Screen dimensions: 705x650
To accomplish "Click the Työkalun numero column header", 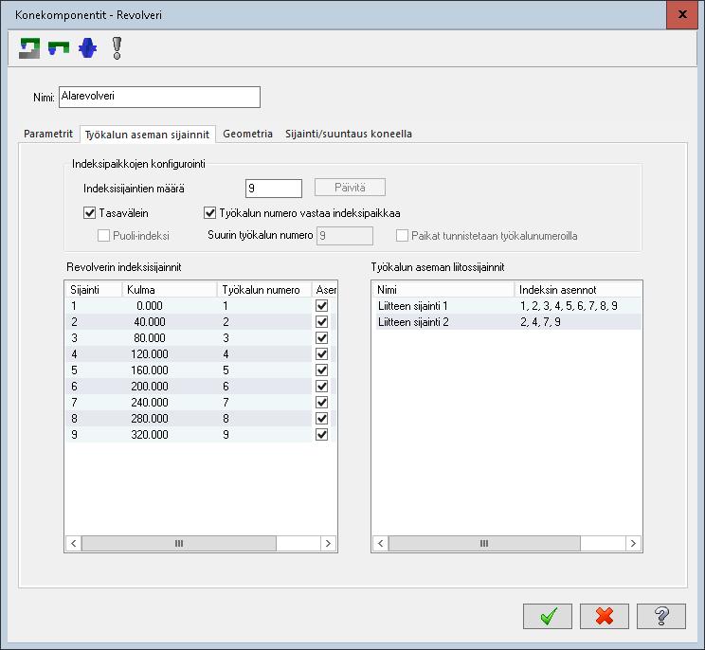I will tap(264, 290).
